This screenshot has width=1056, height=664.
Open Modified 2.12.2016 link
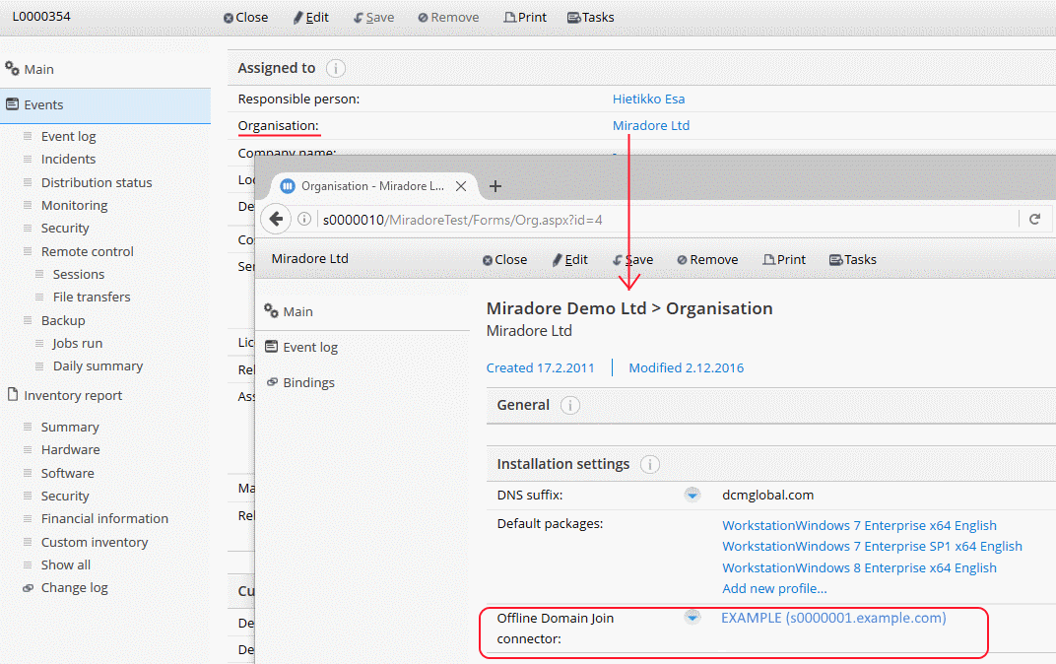[x=687, y=367]
